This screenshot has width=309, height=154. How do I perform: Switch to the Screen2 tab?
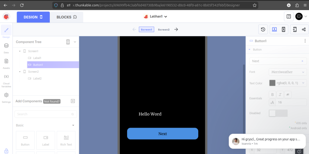coord(164,30)
